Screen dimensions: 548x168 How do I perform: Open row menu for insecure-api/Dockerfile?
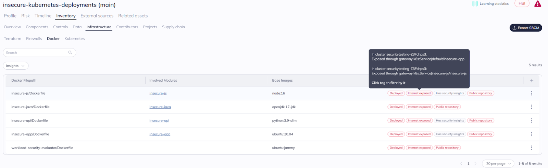click(531, 121)
